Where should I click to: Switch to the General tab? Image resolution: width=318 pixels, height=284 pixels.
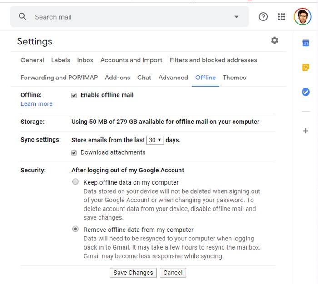click(32, 60)
